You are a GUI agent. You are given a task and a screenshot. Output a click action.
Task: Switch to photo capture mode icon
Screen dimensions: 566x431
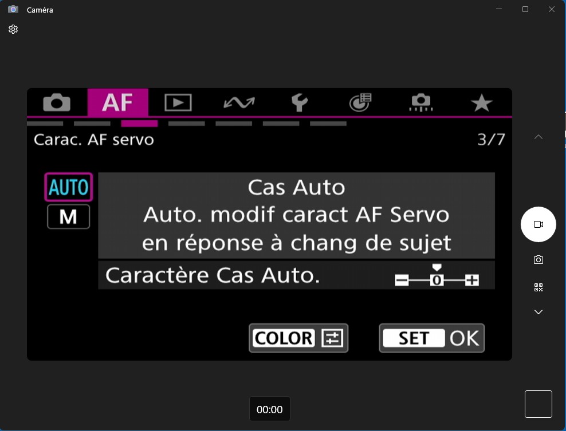(538, 260)
